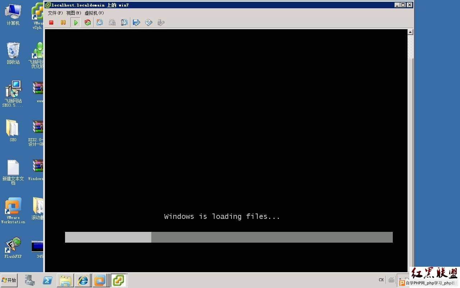
Task: Open the 回收站 Recycle Bin desktop icon
Action: 13,53
